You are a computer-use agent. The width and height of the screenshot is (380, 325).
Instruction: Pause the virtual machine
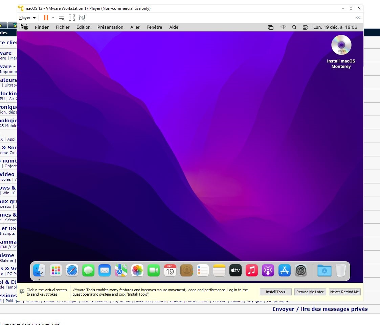tap(46, 18)
